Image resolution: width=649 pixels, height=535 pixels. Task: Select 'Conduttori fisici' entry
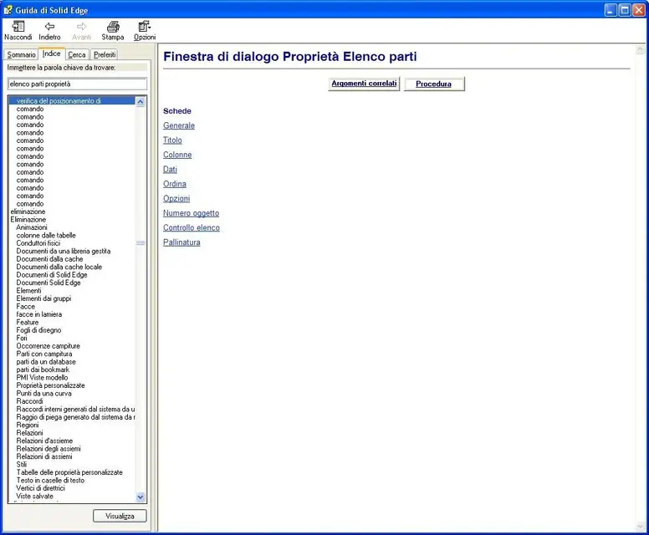tap(38, 243)
